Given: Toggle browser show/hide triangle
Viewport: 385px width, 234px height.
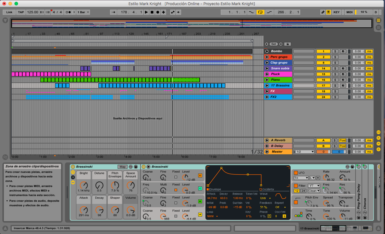Looking at the screenshot, I should (x=5, y=20).
